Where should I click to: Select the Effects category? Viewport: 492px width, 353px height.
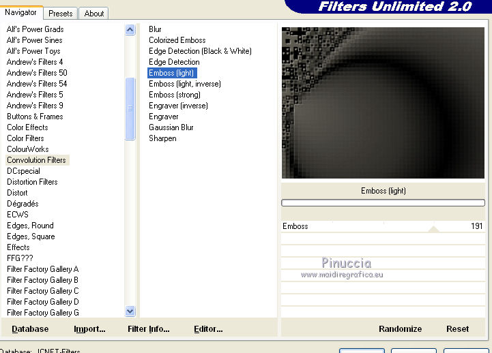tap(18, 247)
